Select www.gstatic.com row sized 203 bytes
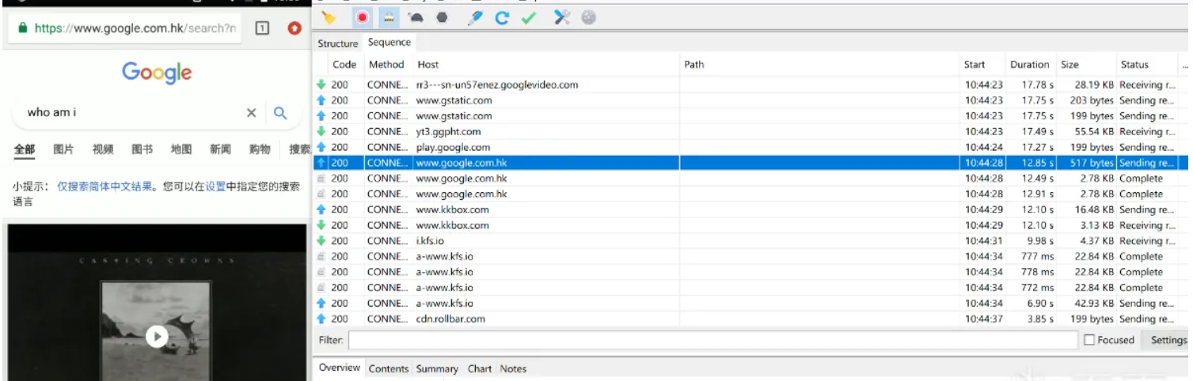The height and width of the screenshot is (381, 1193). [751, 100]
